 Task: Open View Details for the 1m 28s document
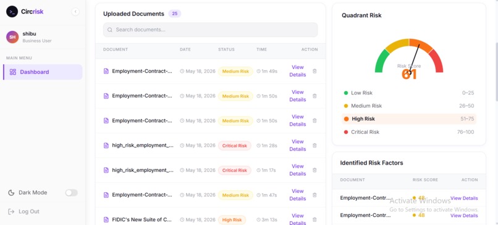point(298,145)
